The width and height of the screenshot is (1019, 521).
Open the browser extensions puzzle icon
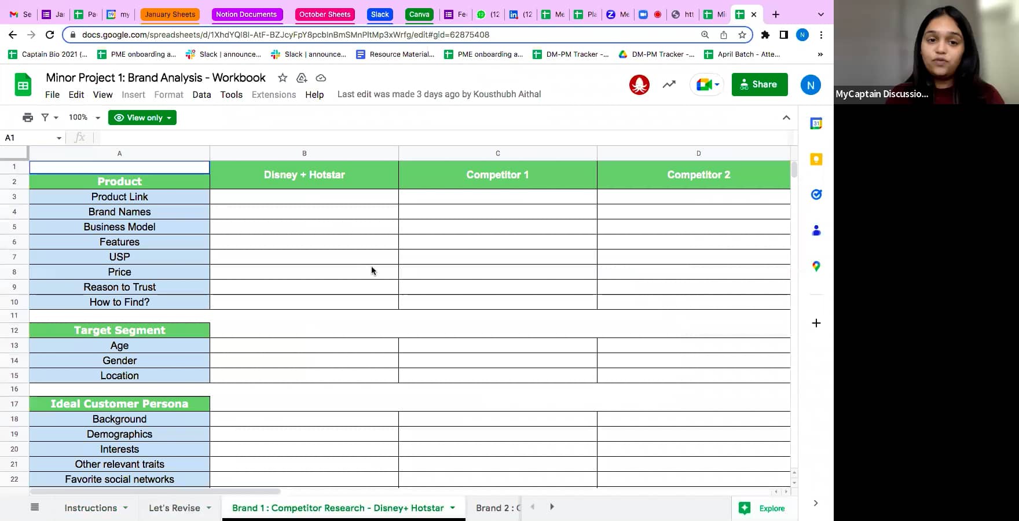pos(765,35)
